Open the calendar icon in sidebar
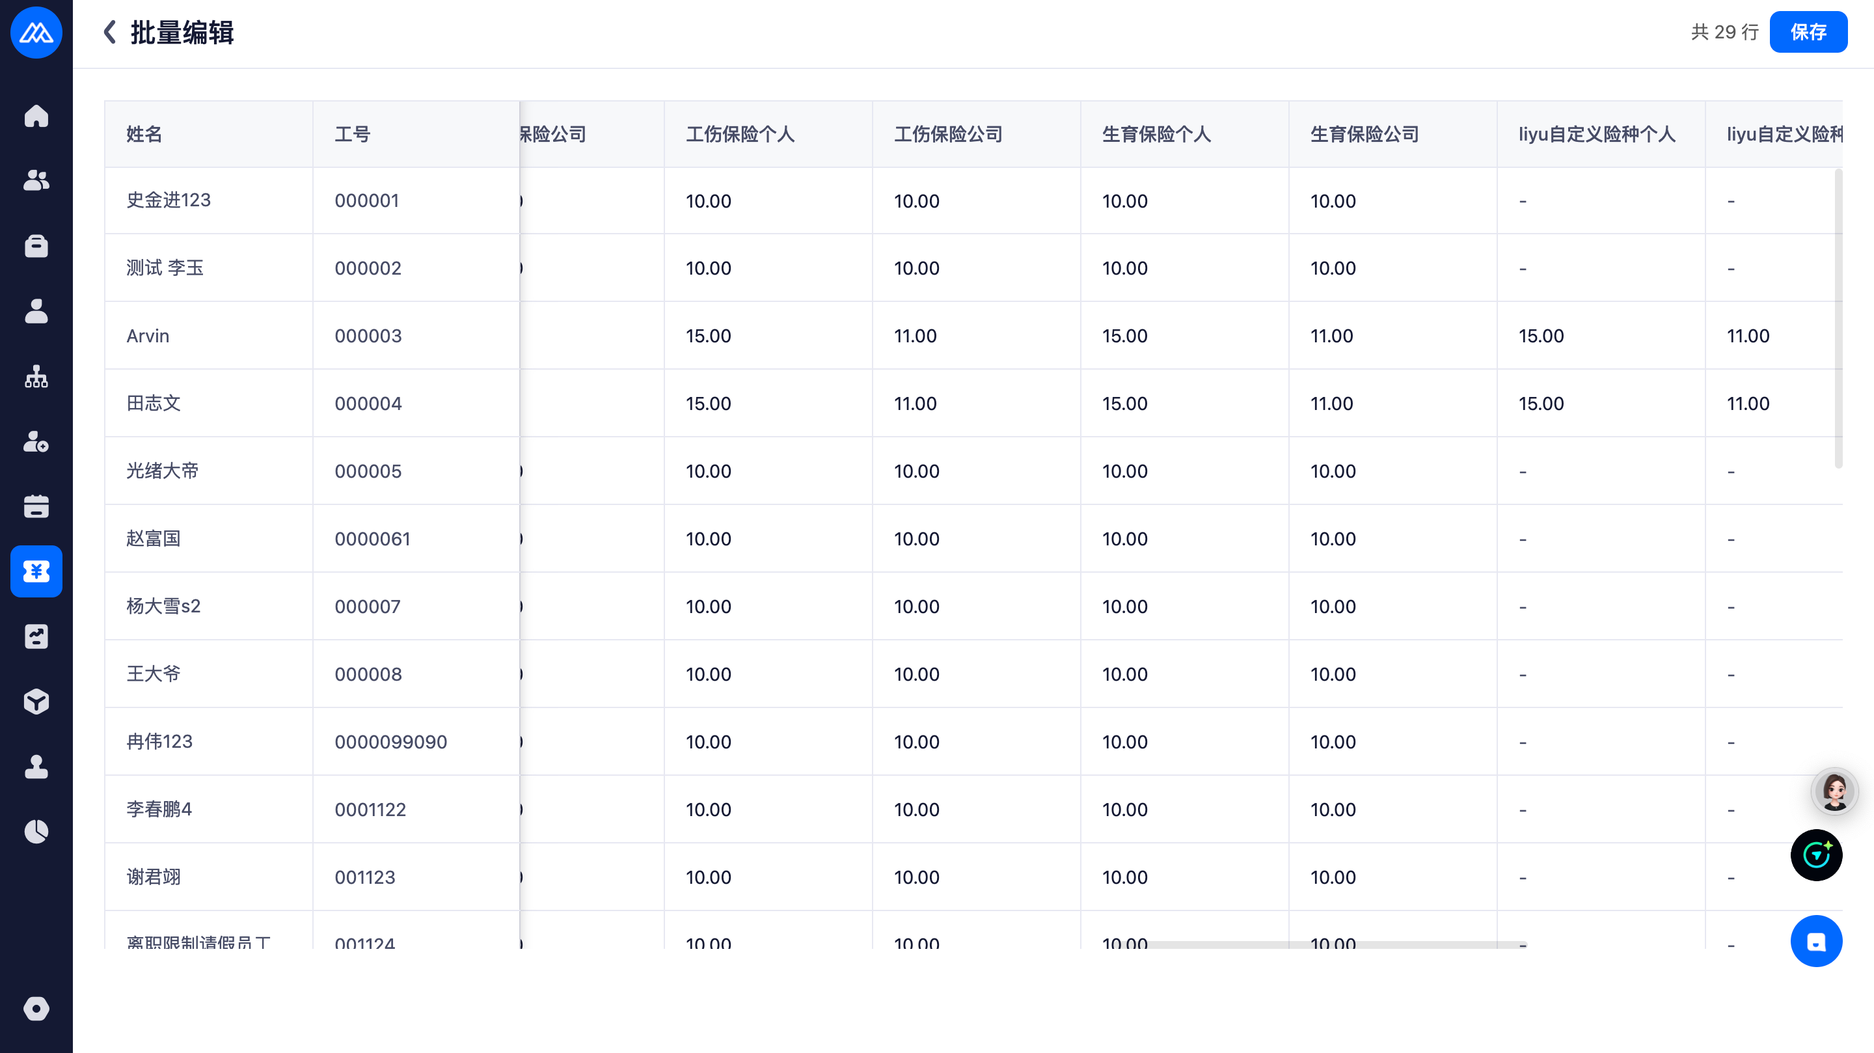 pos(36,506)
